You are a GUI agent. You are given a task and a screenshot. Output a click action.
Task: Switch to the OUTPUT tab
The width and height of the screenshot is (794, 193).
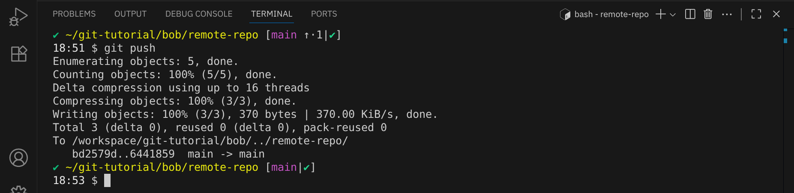(130, 14)
